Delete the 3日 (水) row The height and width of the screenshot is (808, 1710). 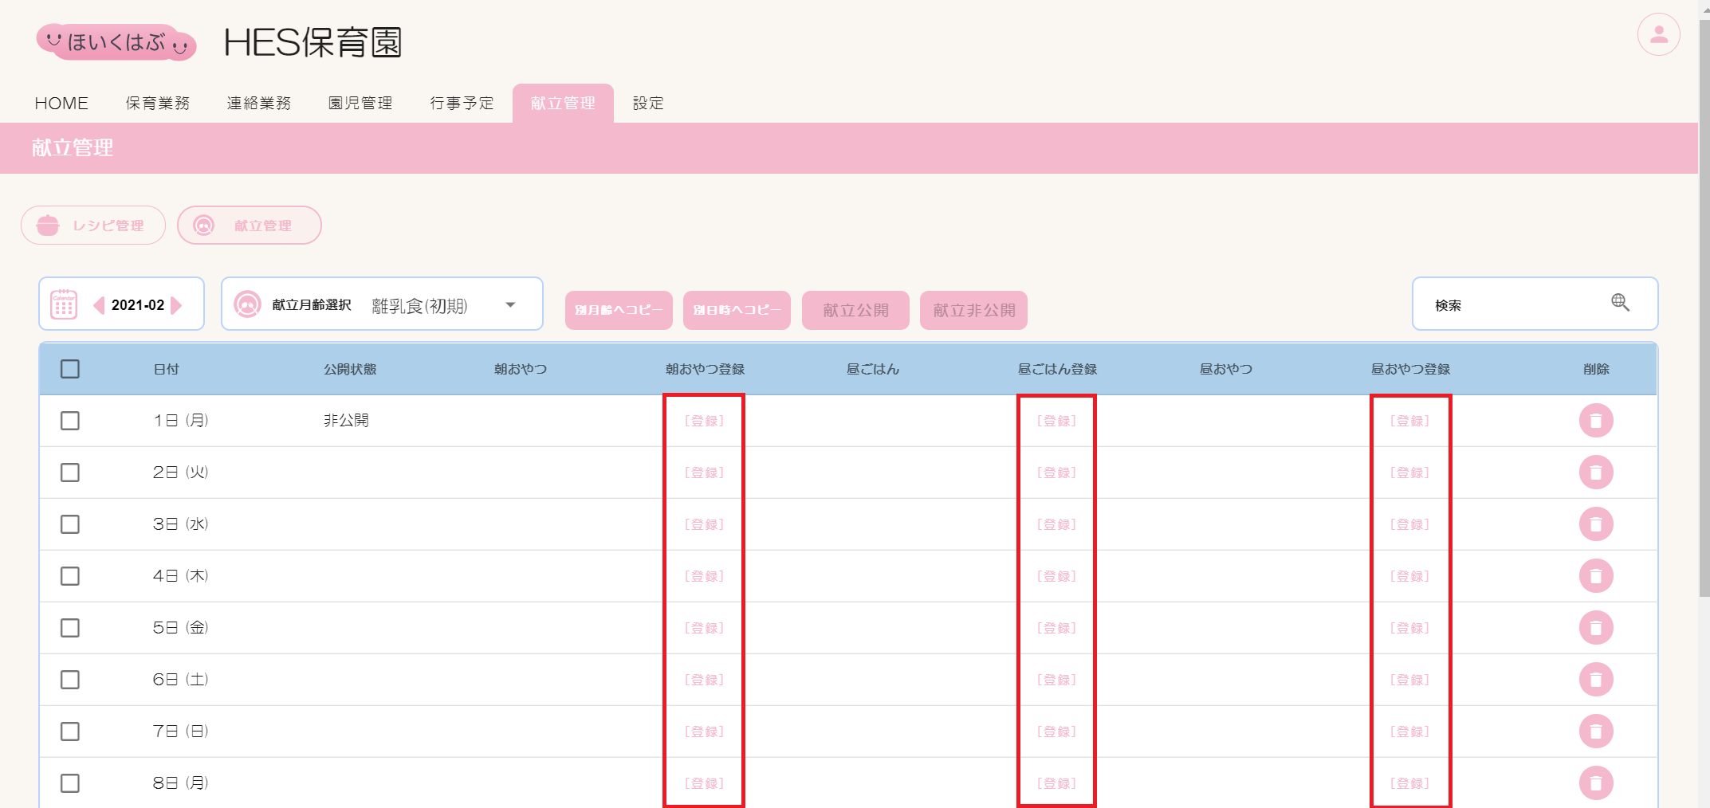click(x=1596, y=524)
